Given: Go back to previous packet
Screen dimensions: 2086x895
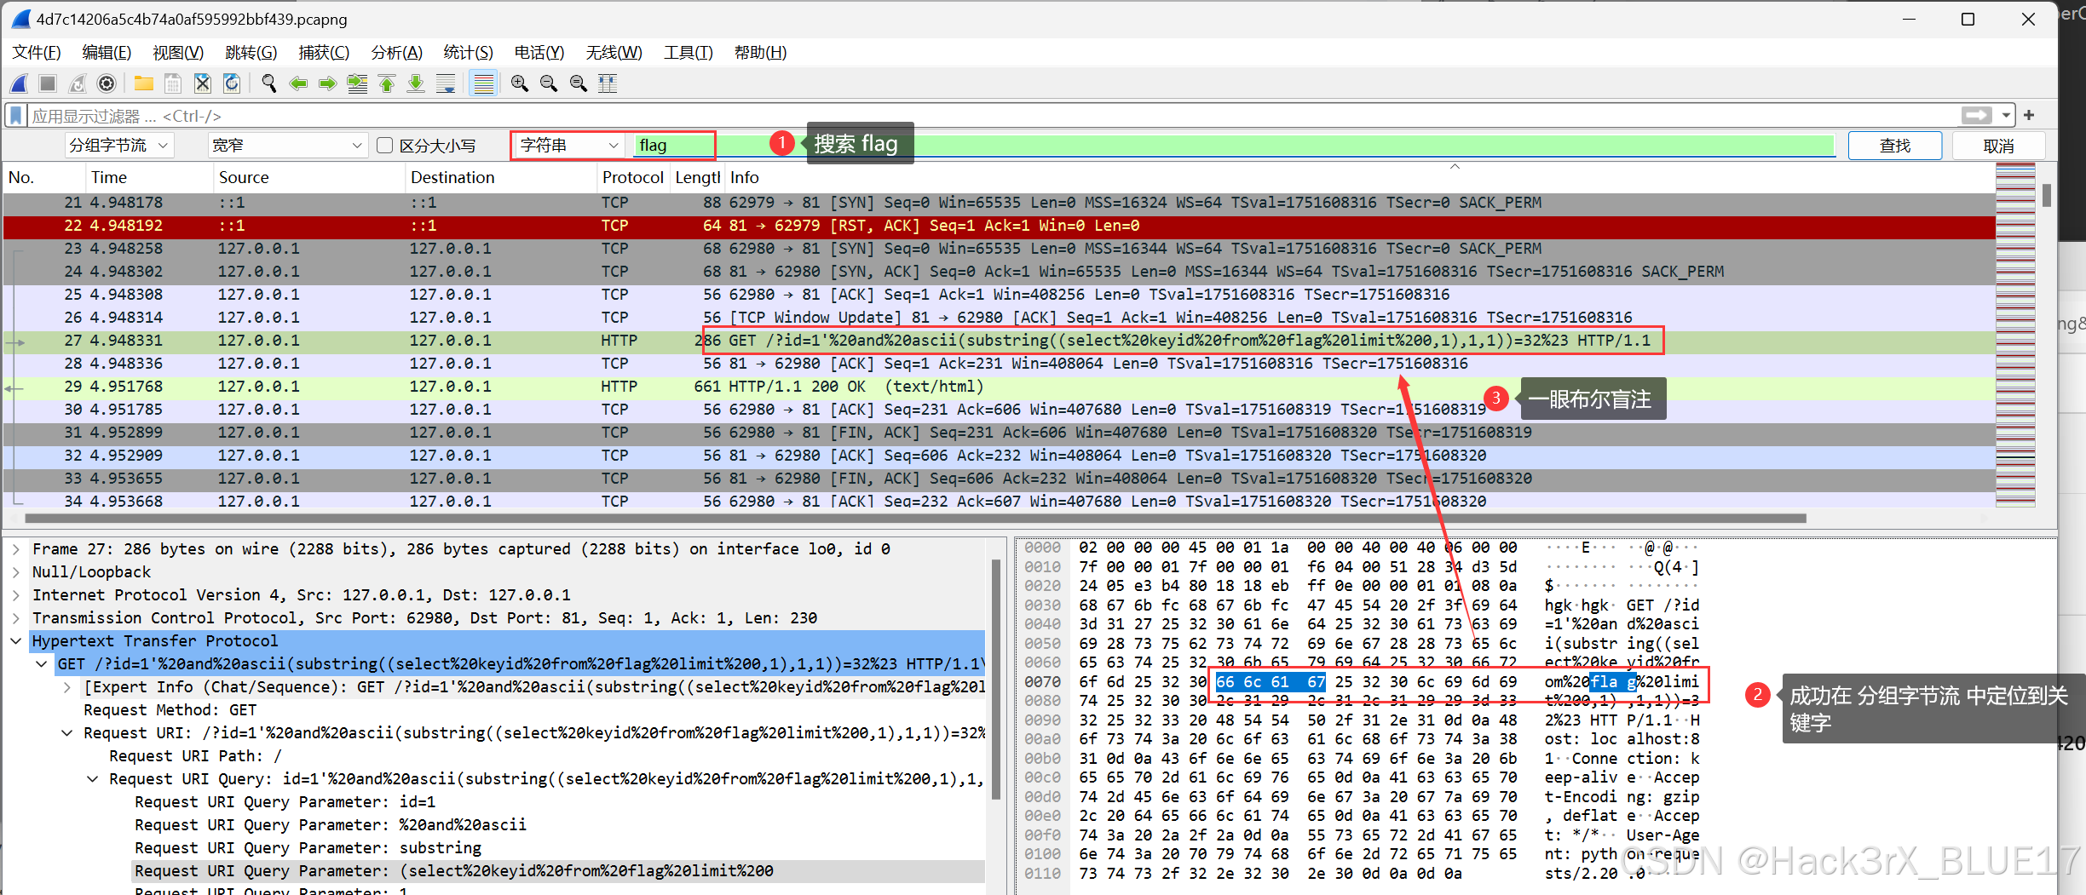Looking at the screenshot, I should (298, 83).
